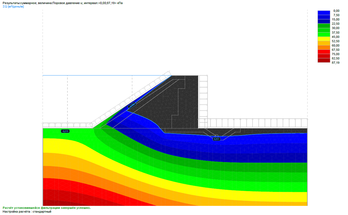Click the dark navy 15,00 legend swatch
The image size is (348, 215).
point(324,21)
